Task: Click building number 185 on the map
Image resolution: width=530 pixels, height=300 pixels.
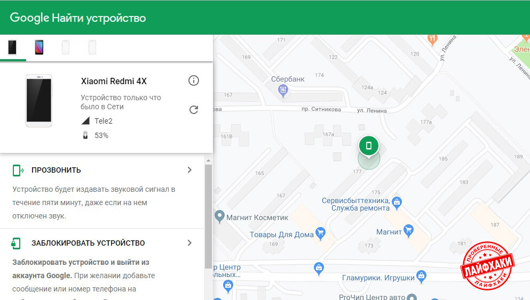Action: pyautogui.click(x=443, y=159)
